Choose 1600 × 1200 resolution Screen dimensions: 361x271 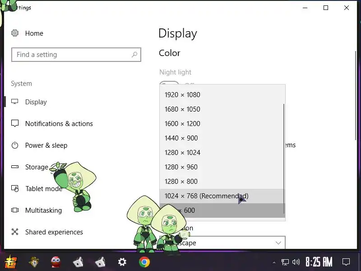click(x=222, y=123)
